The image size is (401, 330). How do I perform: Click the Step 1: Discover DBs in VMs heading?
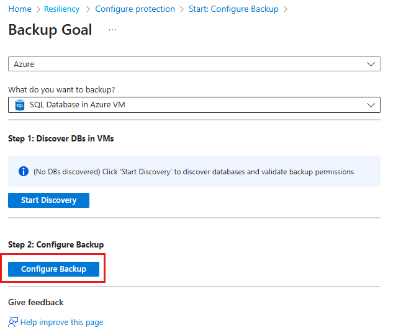(x=61, y=138)
